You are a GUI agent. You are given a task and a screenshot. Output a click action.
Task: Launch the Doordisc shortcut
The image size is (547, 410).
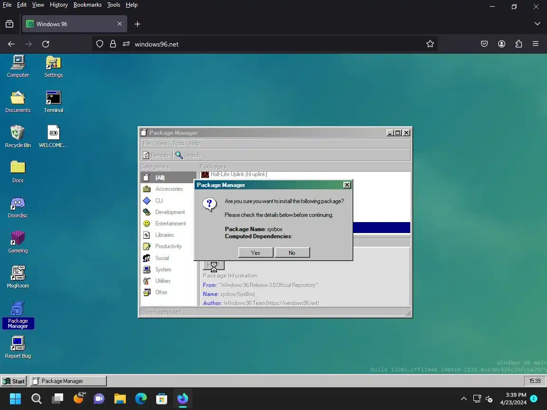coord(18,207)
